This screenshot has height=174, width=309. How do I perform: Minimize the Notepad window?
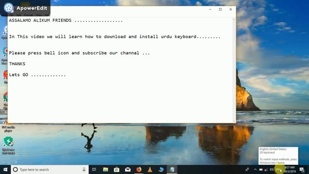(x=210, y=9)
